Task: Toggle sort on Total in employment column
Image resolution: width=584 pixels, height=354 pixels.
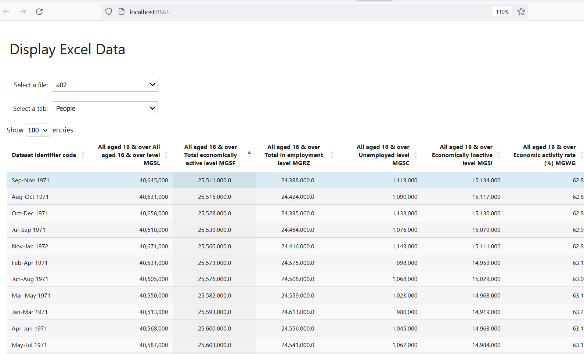Action: click(293, 155)
